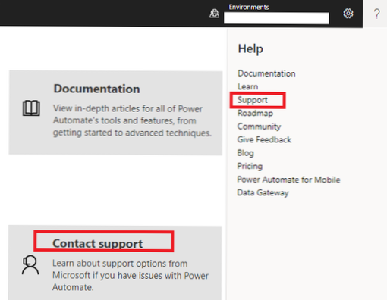Image resolution: width=387 pixels, height=300 pixels.
Task: Open Power Automate for Mobile link
Action: click(288, 180)
